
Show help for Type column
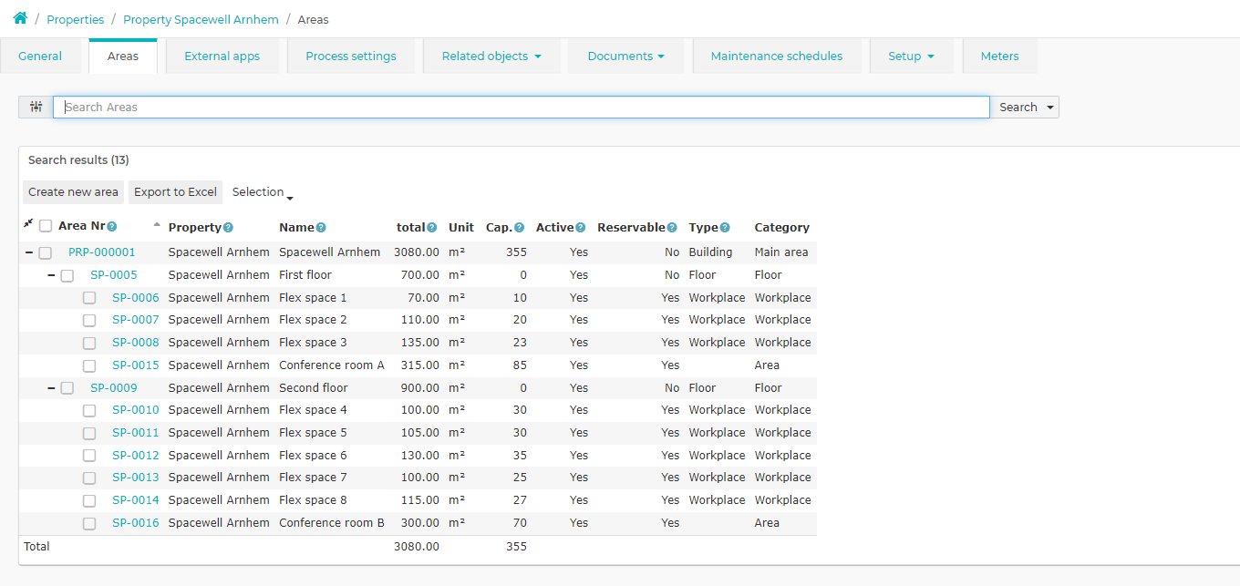click(724, 228)
